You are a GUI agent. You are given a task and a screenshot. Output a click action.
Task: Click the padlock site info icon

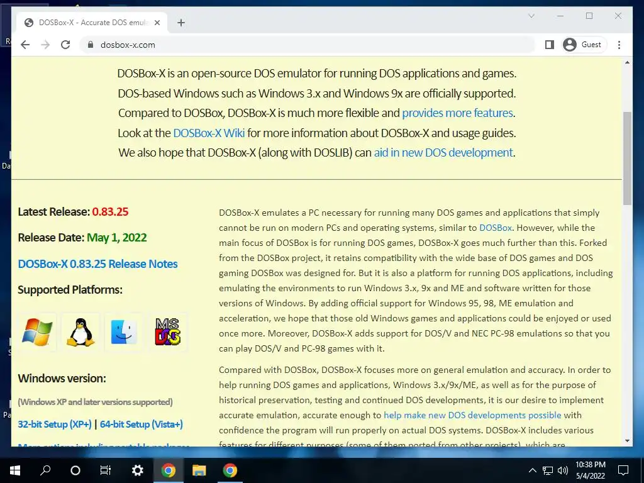(x=91, y=45)
